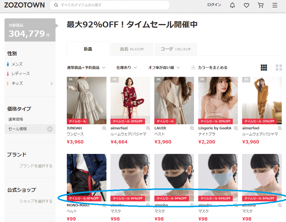
Task: Open the notifications bell icon
Action: pyautogui.click(x=232, y=5)
